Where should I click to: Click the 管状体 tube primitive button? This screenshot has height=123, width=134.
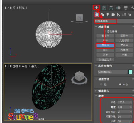[x=124, y=45]
